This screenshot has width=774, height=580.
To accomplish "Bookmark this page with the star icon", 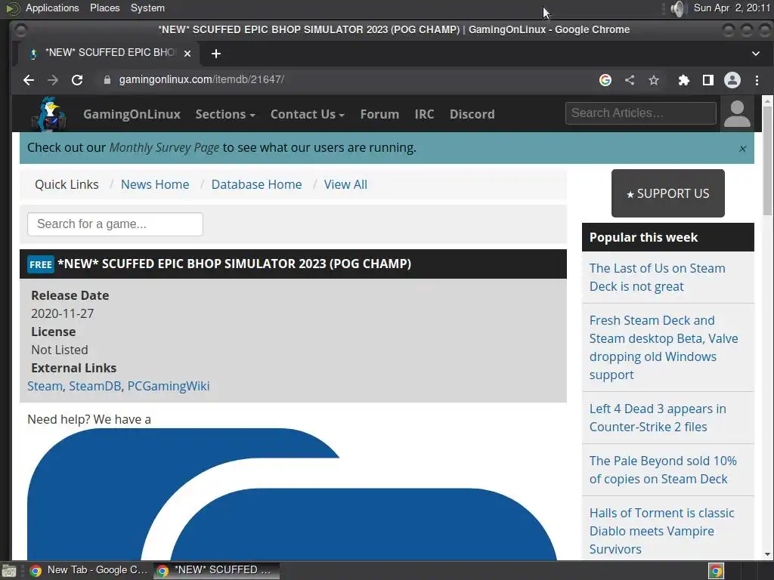I will click(x=654, y=80).
